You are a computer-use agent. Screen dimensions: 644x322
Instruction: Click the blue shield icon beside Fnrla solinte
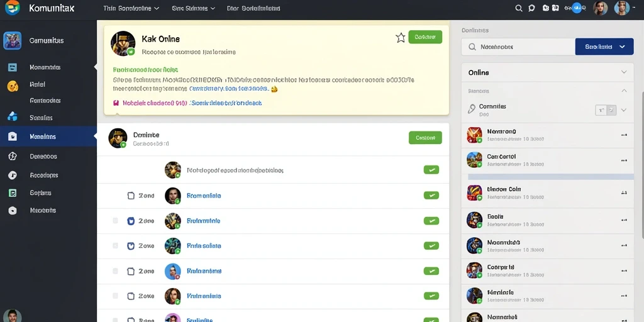click(x=131, y=246)
